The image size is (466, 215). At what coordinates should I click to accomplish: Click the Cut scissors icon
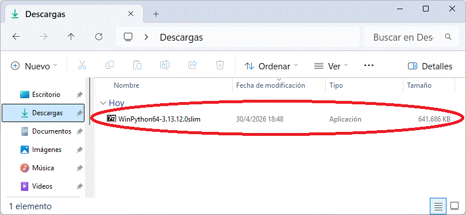coord(82,65)
